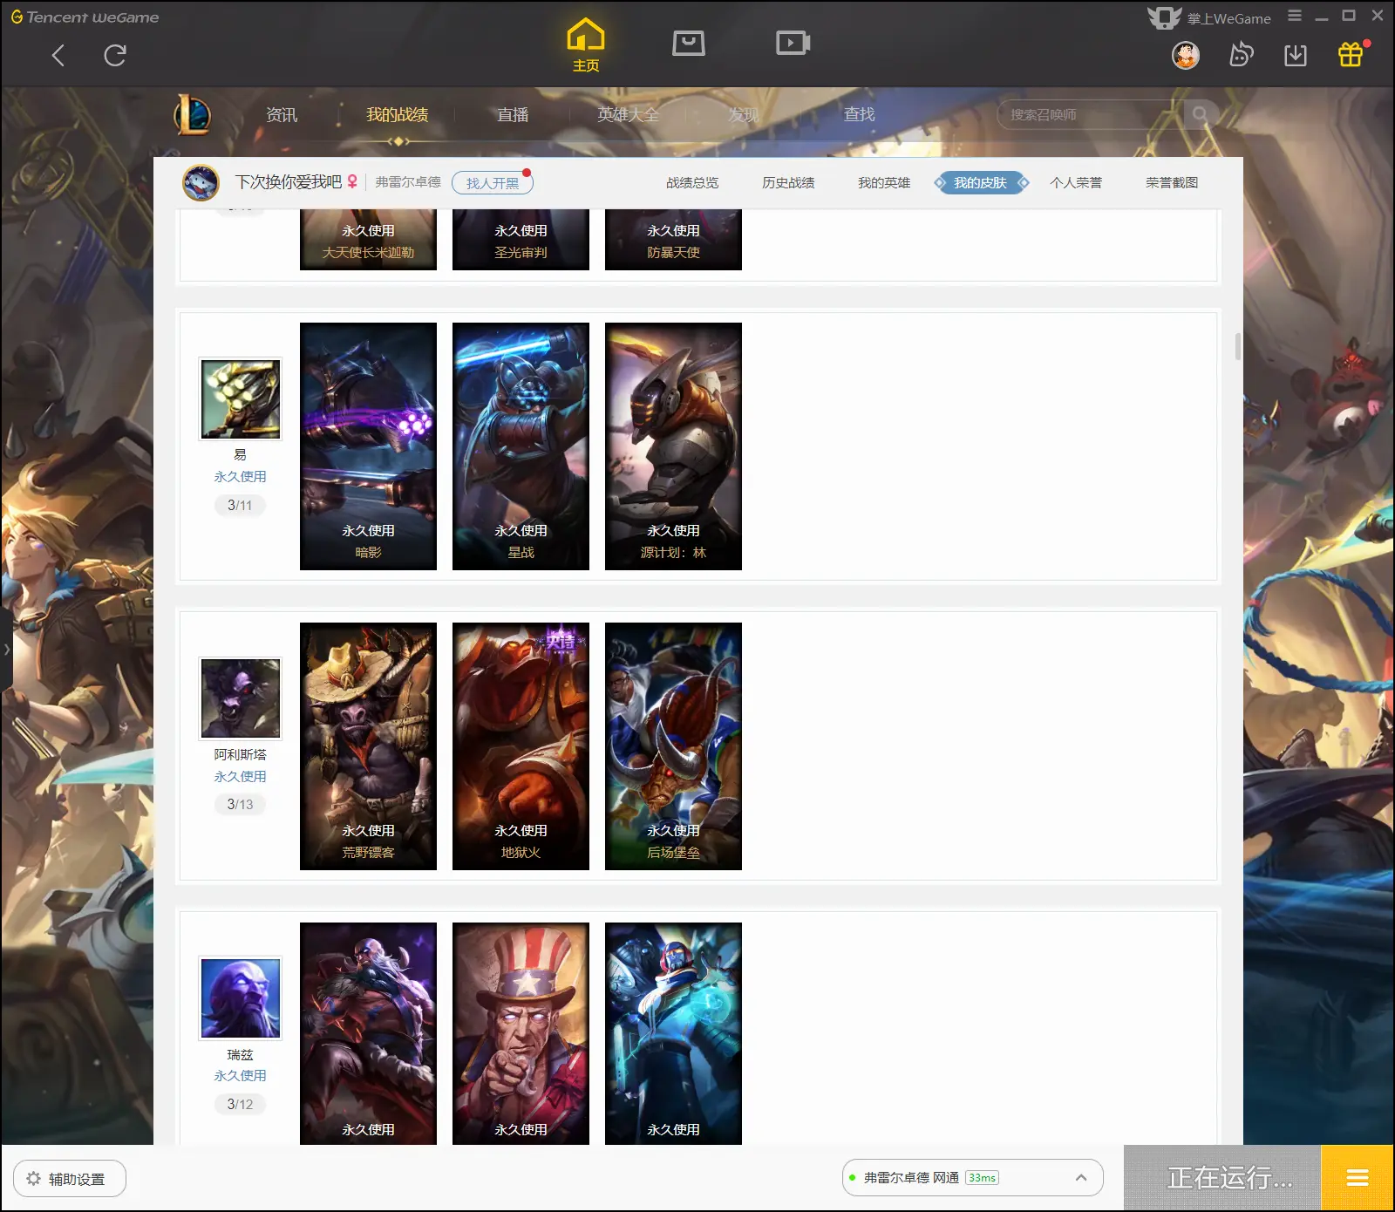Click the summoner profile avatar

(x=201, y=182)
